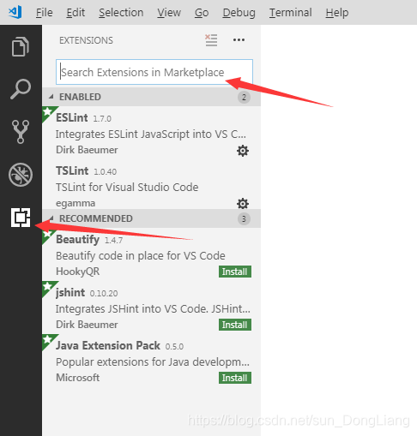
Task: Click the Java Extension Pack star badge
Action: [x=48, y=340]
